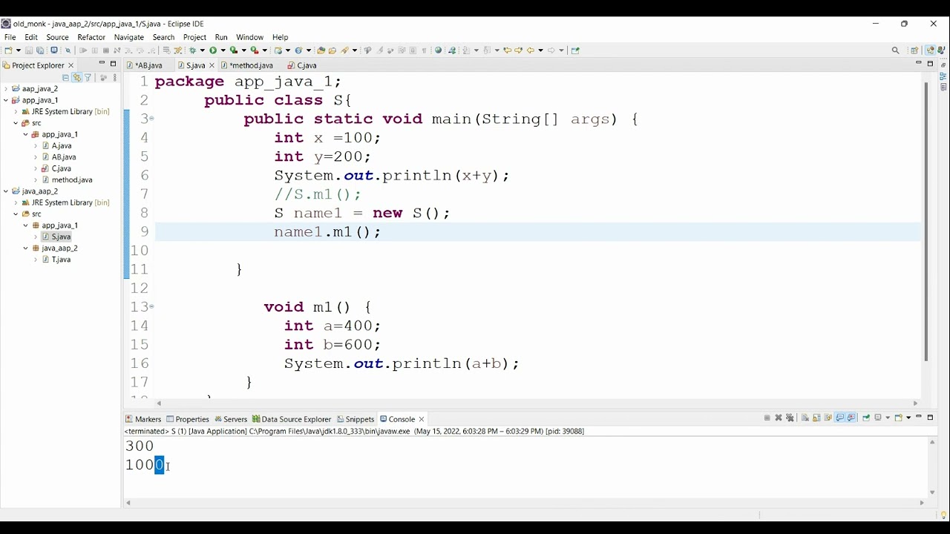Click code line 7 comment //S.m1();
950x534 pixels.
click(x=317, y=194)
